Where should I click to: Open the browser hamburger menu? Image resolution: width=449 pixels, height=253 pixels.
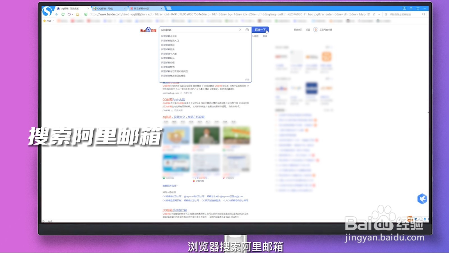tap(411, 8)
